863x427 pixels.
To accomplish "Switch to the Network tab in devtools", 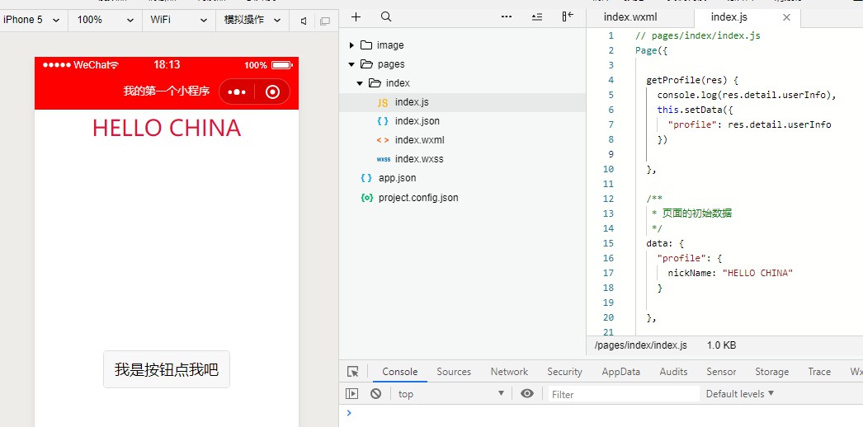I will (509, 372).
